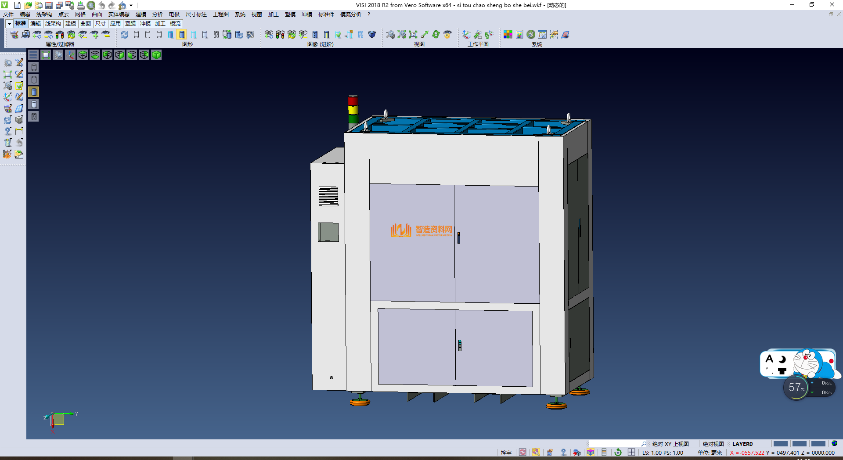Toggle the highlighted cylinder in left vertical strip

point(34,92)
